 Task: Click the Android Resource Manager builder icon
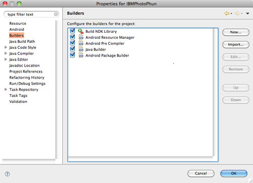pos(81,37)
